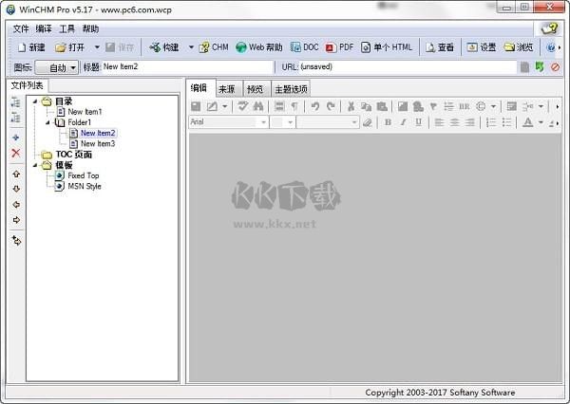Click the red X delete icon in sidebar

click(15, 153)
